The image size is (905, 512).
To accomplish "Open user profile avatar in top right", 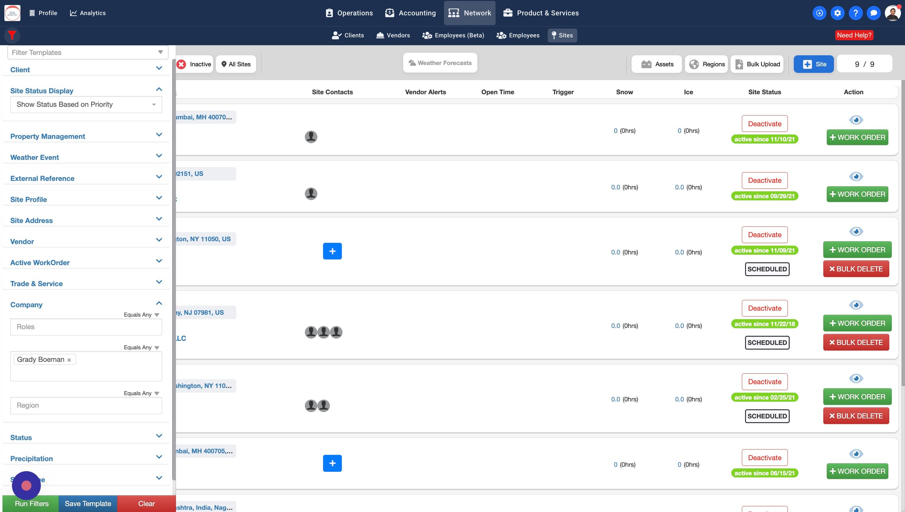I will coord(892,13).
